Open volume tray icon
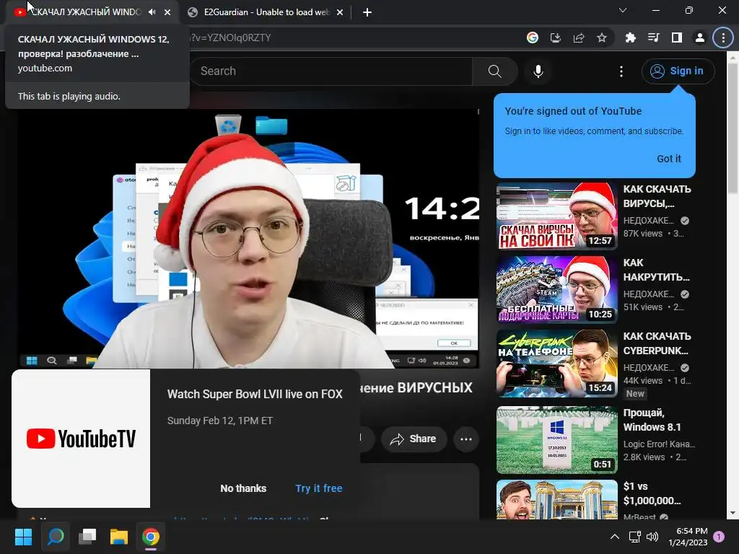The width and height of the screenshot is (739, 554). (x=652, y=537)
